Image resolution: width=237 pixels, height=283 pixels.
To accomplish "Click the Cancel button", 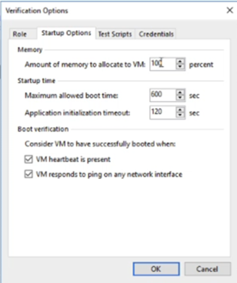I will pos(208,269).
